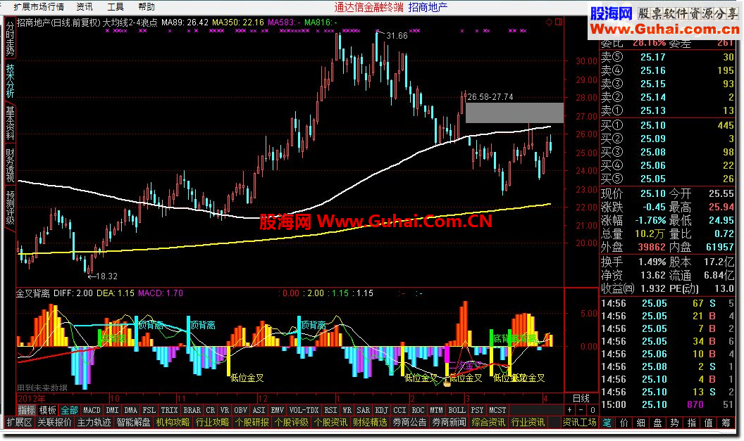Select the 全部 indicator category
The height and width of the screenshot is (441, 744).
(x=69, y=410)
